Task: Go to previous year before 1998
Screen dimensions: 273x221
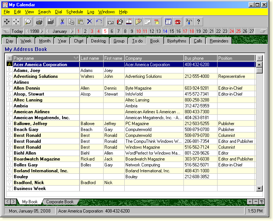Action: [x=27, y=31]
